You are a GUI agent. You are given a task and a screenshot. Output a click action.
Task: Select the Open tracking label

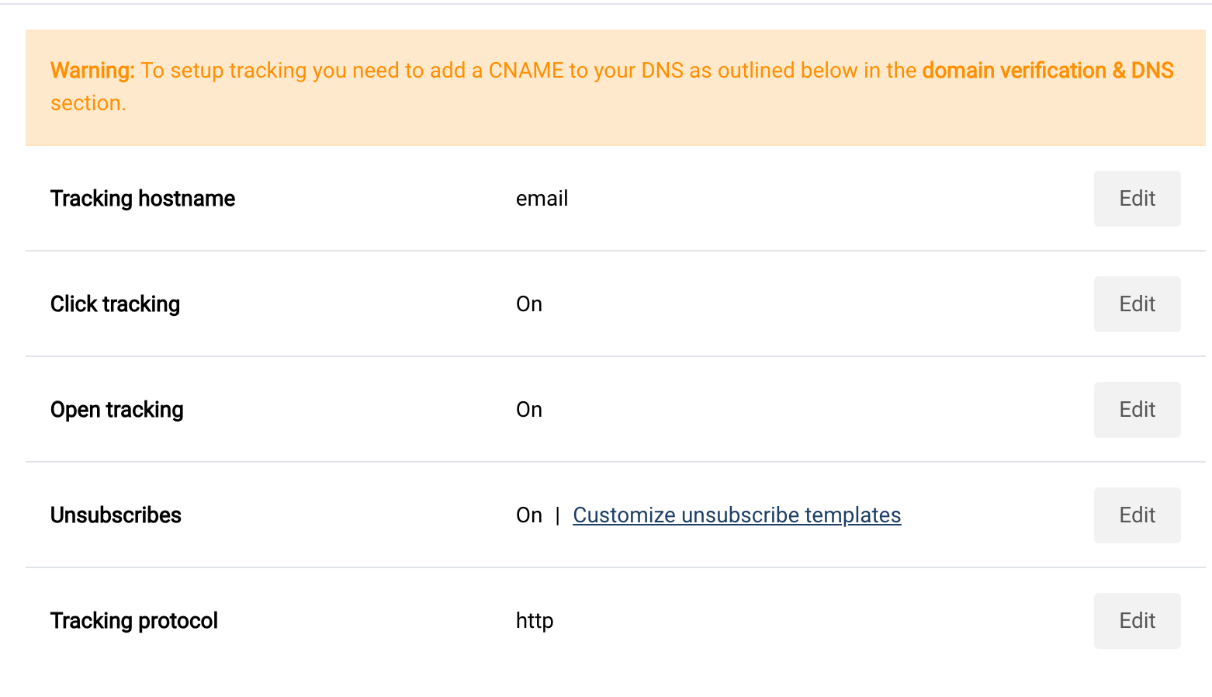117,410
